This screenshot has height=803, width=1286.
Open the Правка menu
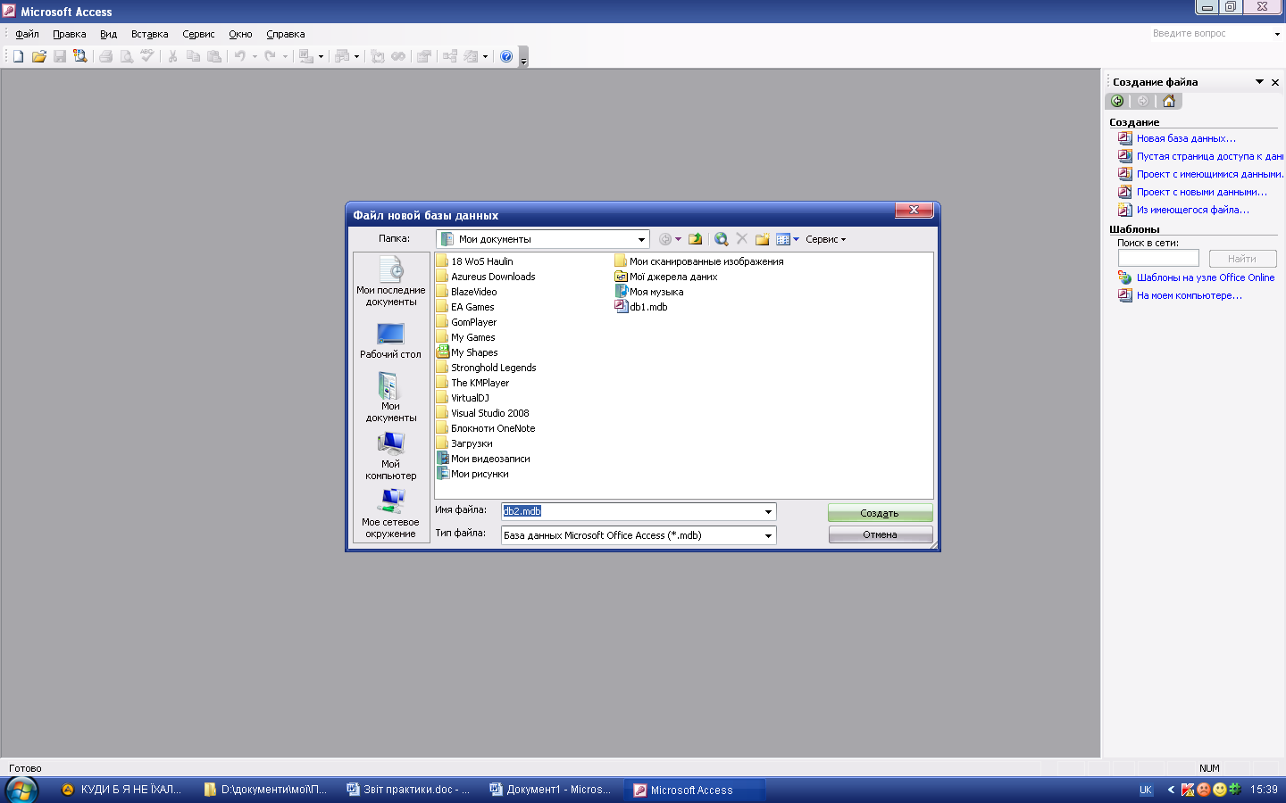click(70, 34)
